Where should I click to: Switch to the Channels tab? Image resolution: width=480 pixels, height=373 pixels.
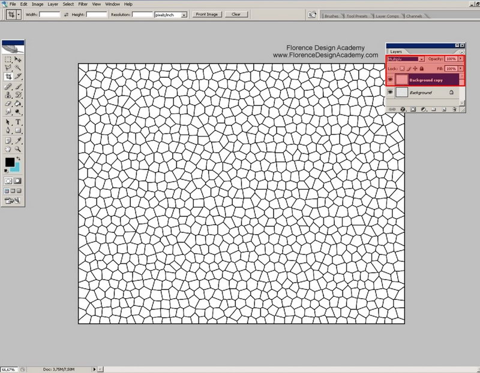coord(415,17)
